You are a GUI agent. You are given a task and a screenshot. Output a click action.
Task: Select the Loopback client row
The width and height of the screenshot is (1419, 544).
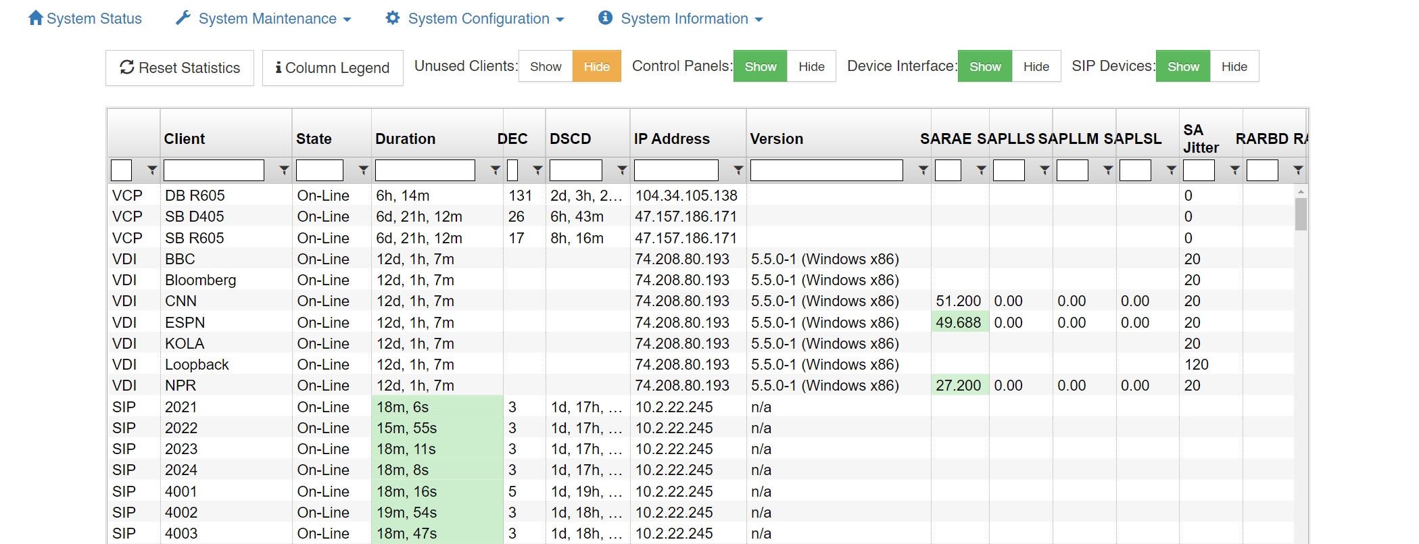tap(701, 364)
